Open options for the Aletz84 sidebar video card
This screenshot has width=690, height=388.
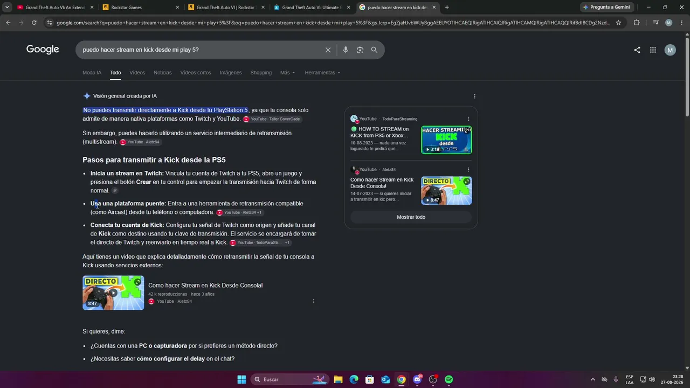(x=468, y=170)
